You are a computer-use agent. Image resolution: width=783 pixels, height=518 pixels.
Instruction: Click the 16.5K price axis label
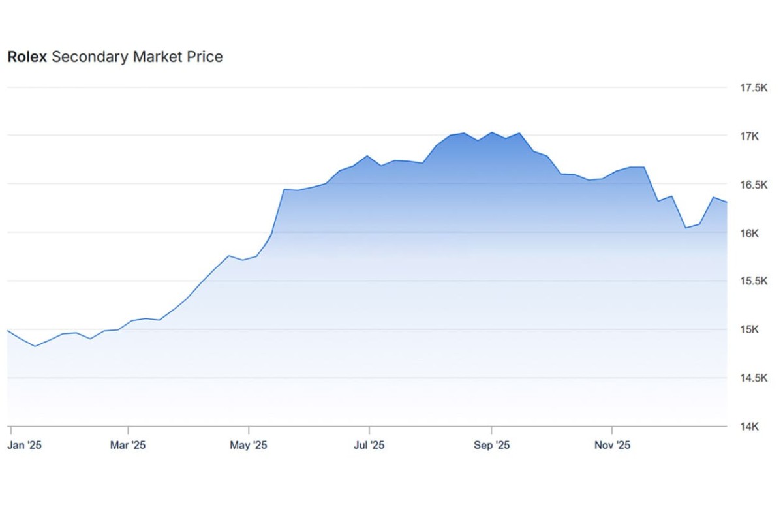click(752, 185)
